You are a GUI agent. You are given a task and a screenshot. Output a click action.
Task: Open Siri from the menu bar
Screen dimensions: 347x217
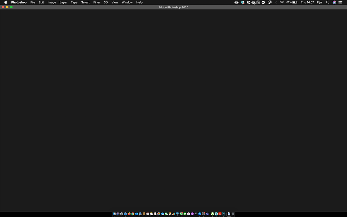pyautogui.click(x=334, y=2)
